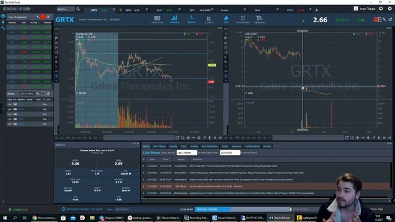Zoom out on left chart with minus icon
395x222 pixels.
pos(193,138)
